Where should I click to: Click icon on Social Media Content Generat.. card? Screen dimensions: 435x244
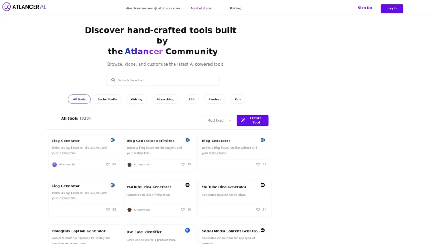[x=262, y=230]
